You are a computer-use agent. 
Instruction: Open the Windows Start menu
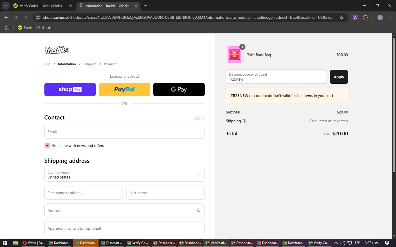5,243
